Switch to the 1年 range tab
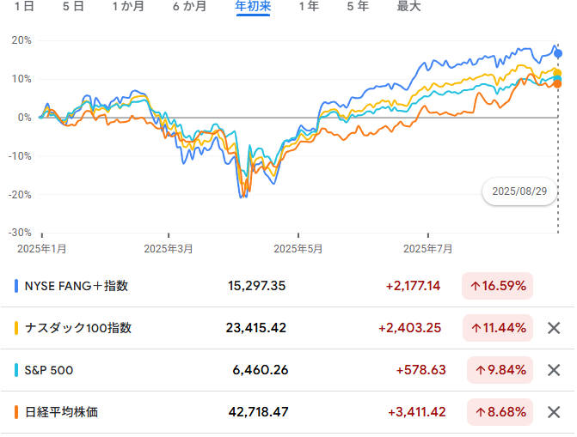The width and height of the screenshot is (577, 437). click(x=309, y=6)
